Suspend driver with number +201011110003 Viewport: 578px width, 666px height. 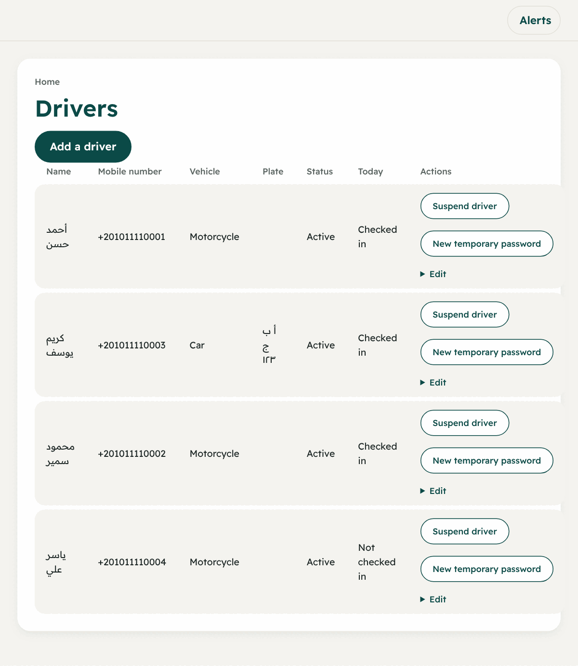465,315
